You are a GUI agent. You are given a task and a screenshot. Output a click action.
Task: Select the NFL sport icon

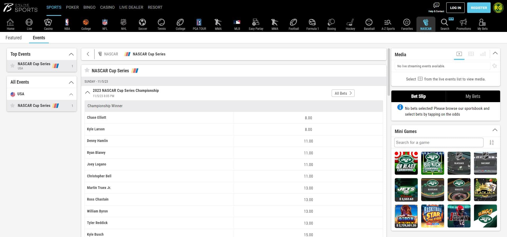point(105,25)
